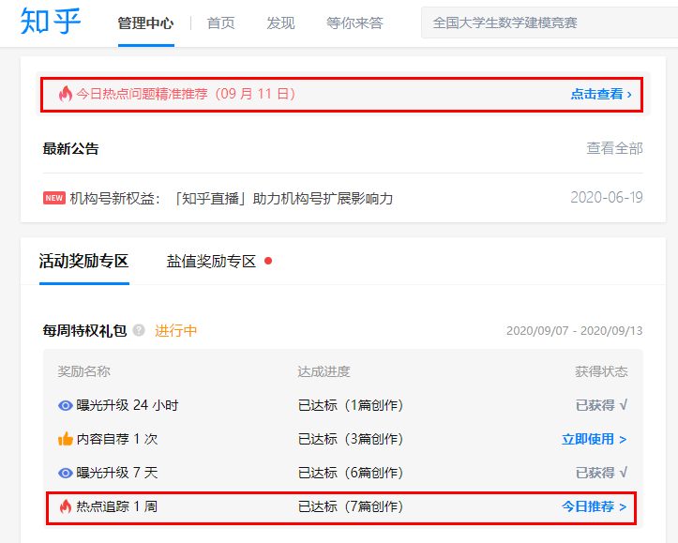The image size is (678, 543).
Task: Click eye icon beside 曝光升级 24 小时
Action: point(65,405)
